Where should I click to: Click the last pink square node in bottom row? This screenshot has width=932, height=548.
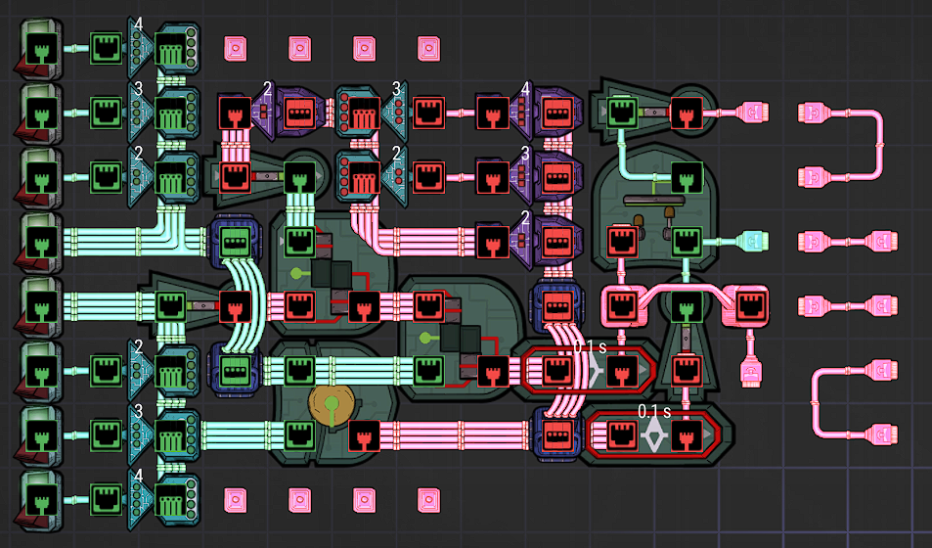pos(428,500)
